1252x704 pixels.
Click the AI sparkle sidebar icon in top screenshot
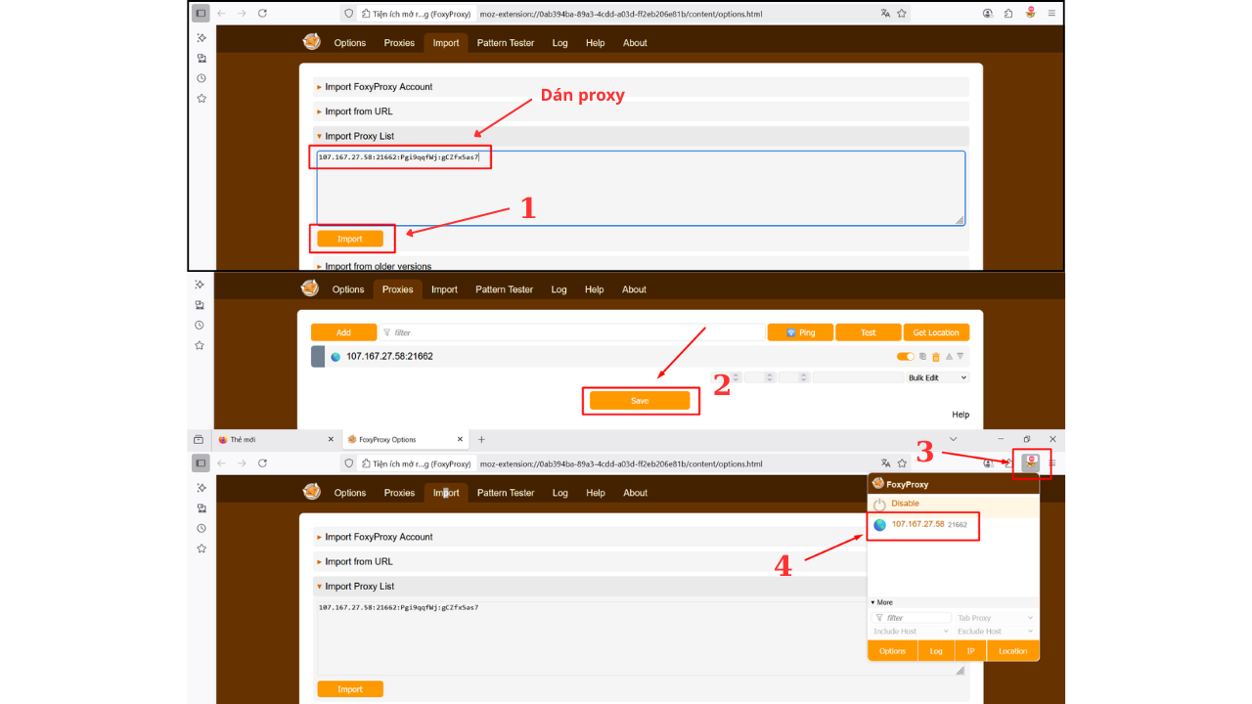201,38
